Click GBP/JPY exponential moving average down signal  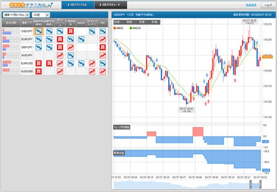point(49,47)
